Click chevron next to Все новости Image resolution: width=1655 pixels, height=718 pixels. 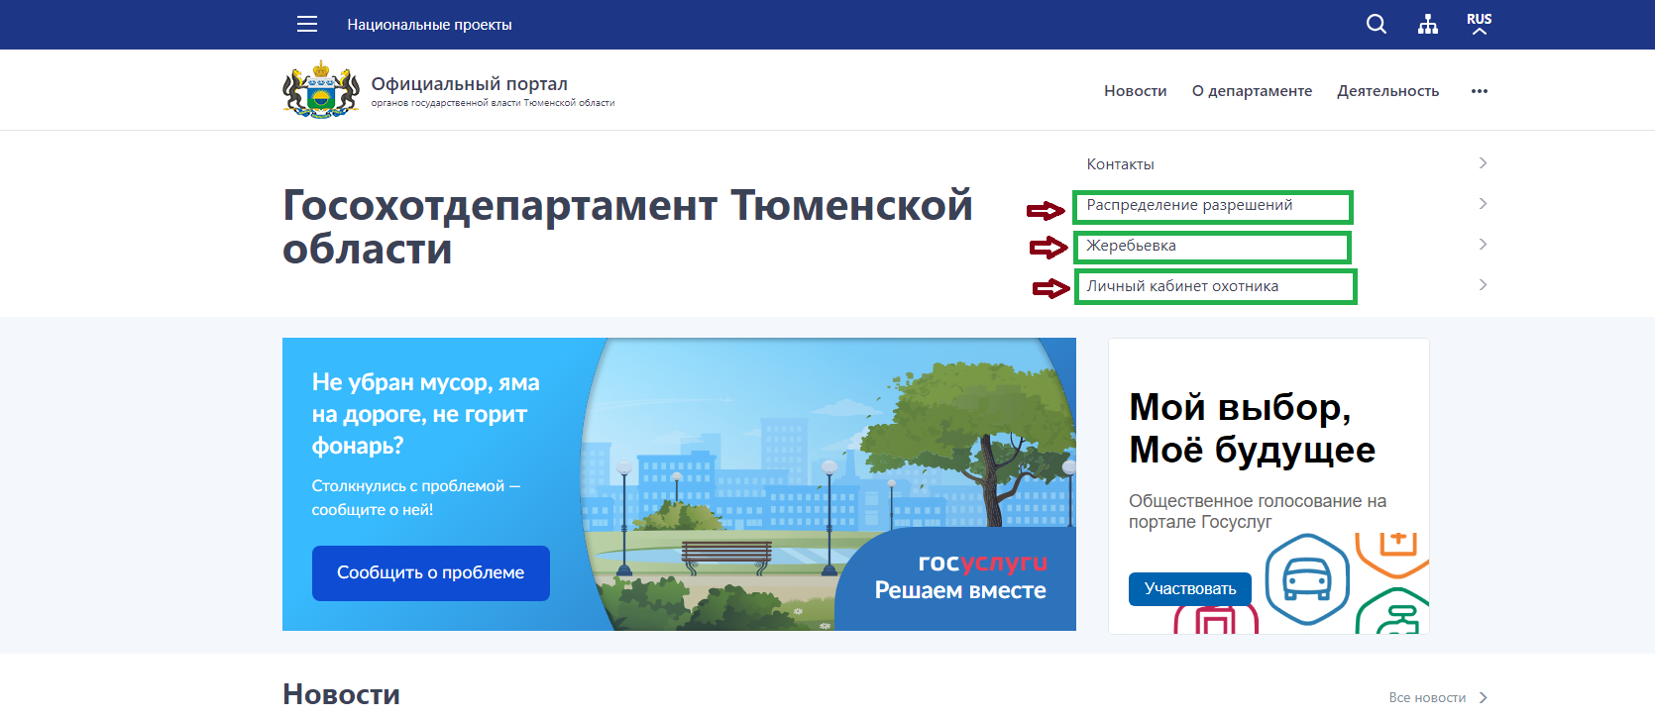point(1484,698)
